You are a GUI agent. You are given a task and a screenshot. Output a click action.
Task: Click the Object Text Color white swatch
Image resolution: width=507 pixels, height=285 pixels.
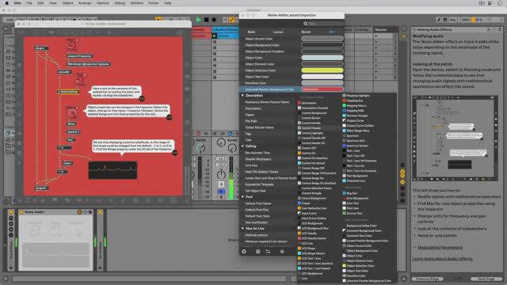(x=322, y=77)
